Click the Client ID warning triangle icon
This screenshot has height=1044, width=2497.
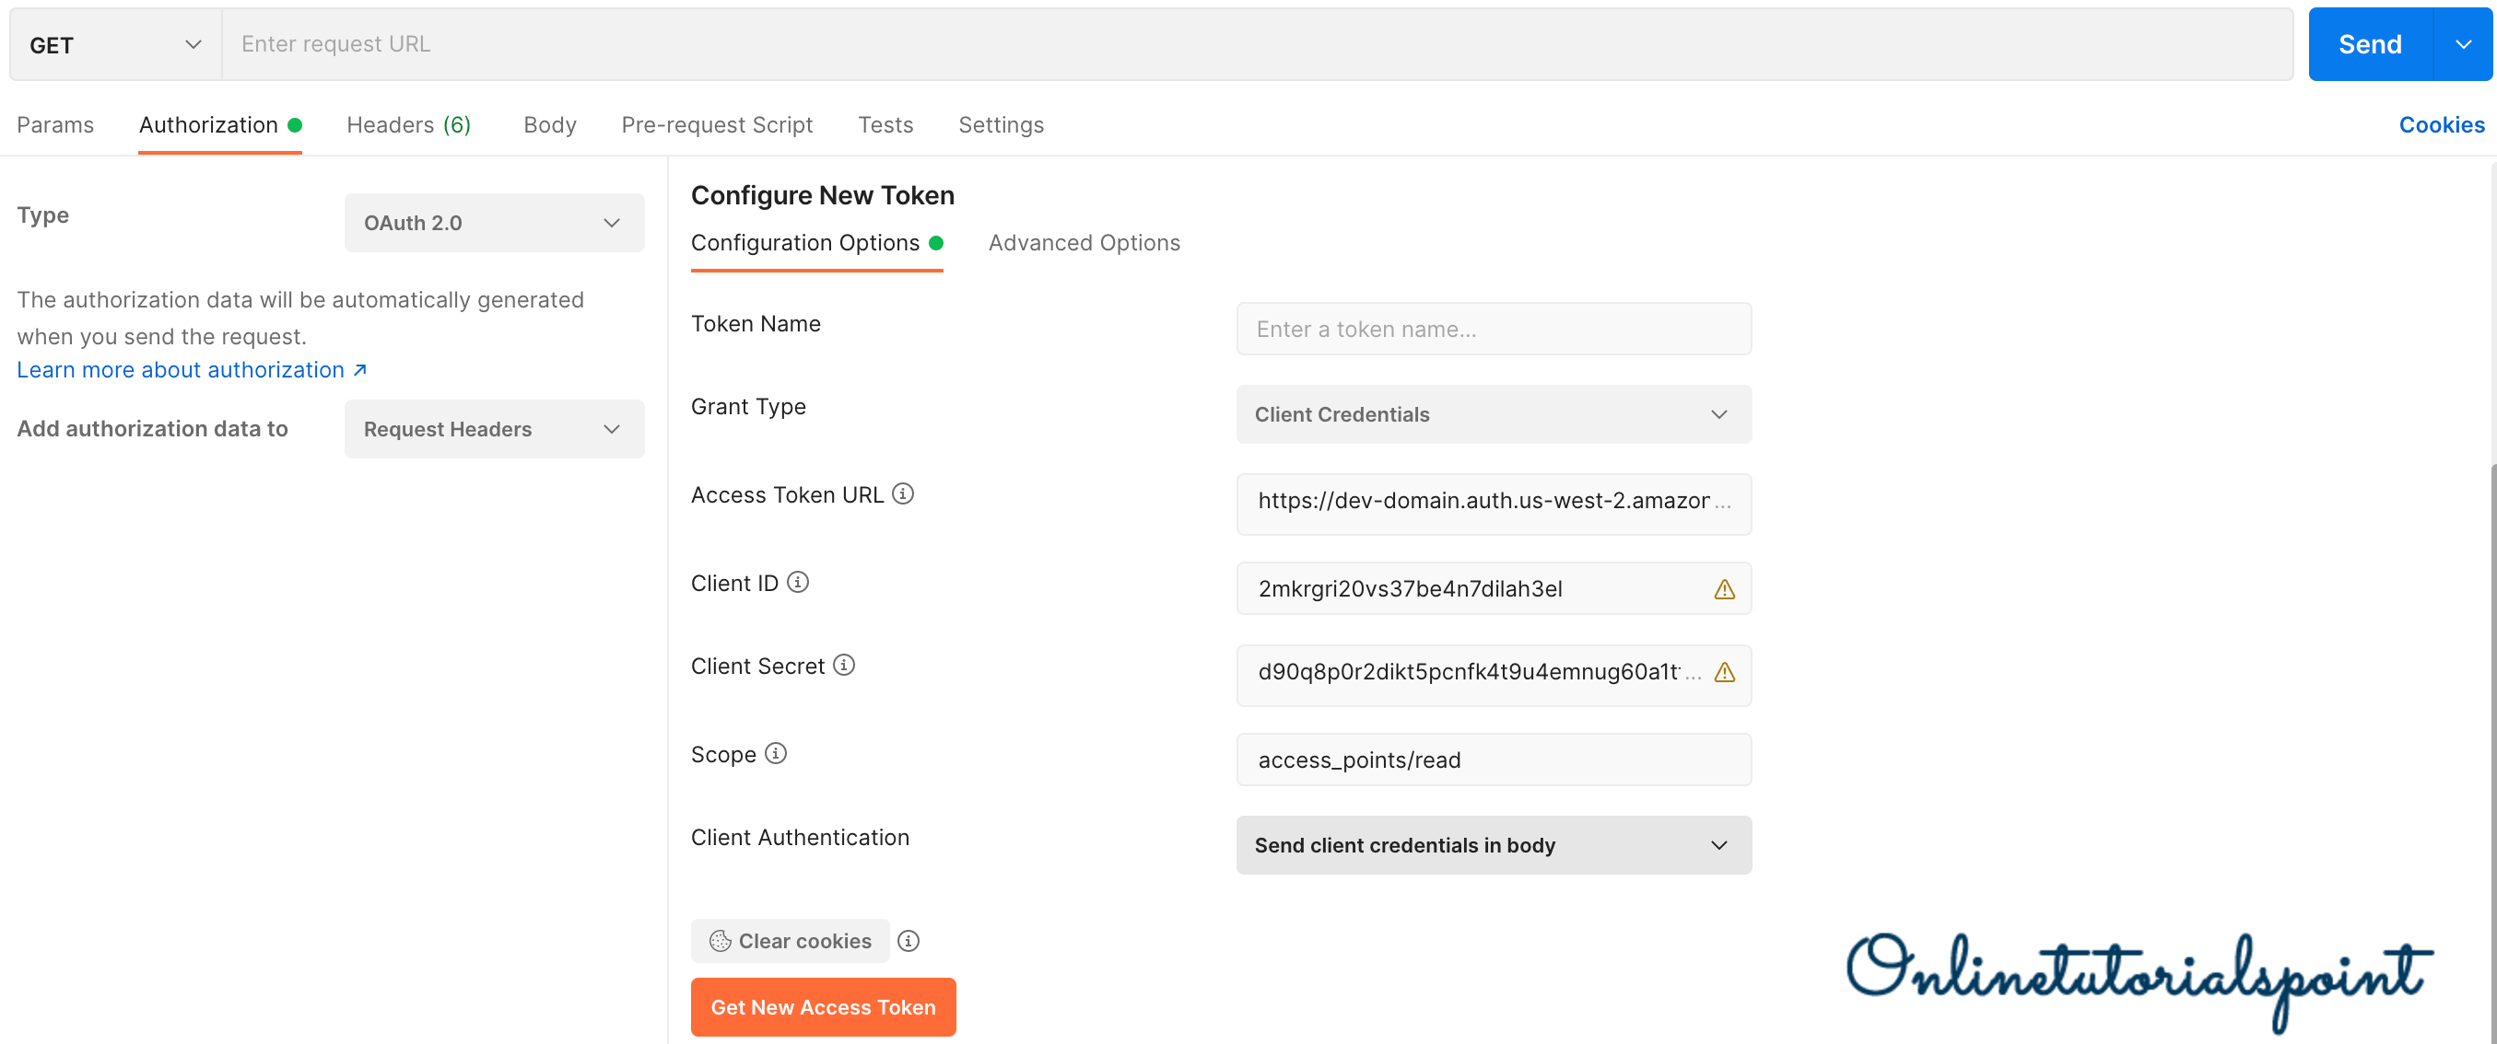coord(1723,589)
